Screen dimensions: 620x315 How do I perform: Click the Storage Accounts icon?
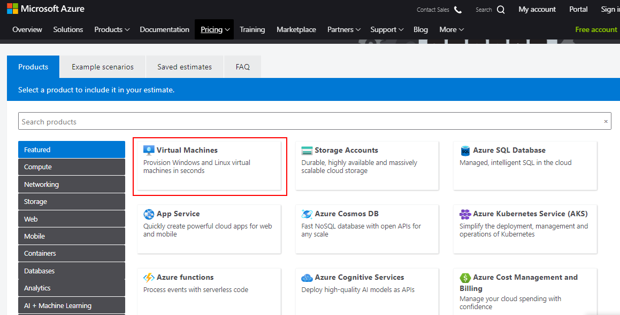307,151
